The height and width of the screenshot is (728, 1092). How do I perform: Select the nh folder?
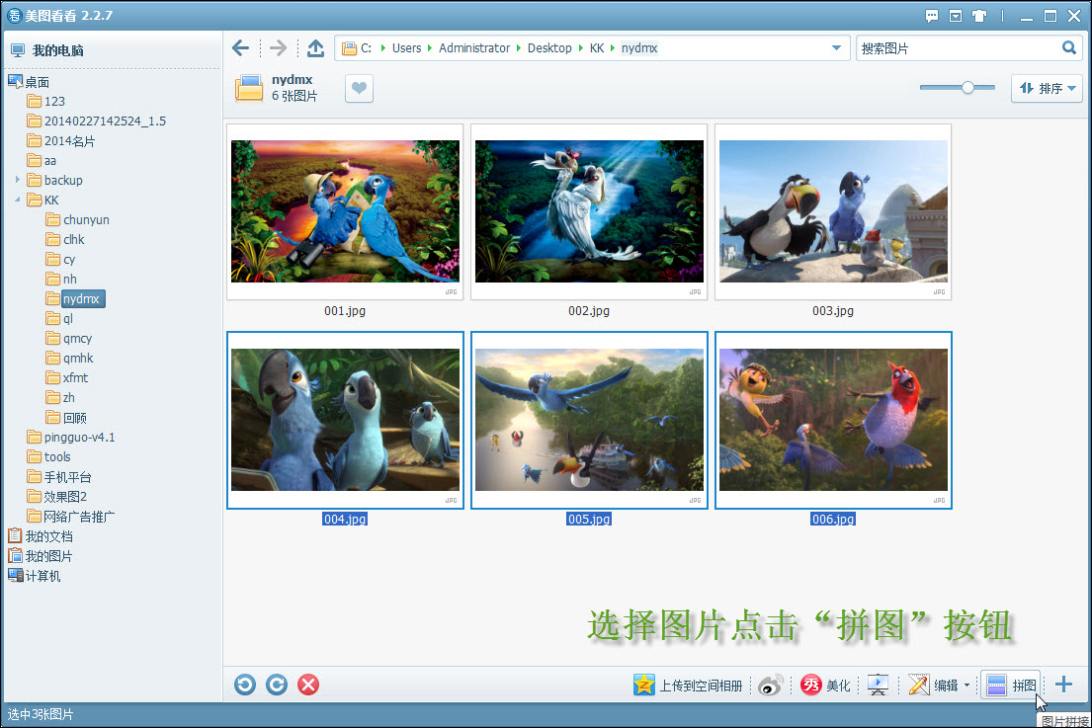(69, 280)
